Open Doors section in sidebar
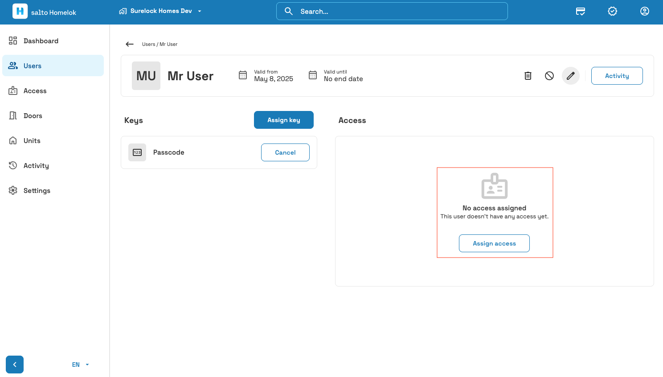The height and width of the screenshot is (377, 663). (x=53, y=115)
